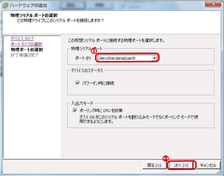Click the 物理シリアル ポートの選択 heading
Viewport: 224px width, 176px height.
34,15
